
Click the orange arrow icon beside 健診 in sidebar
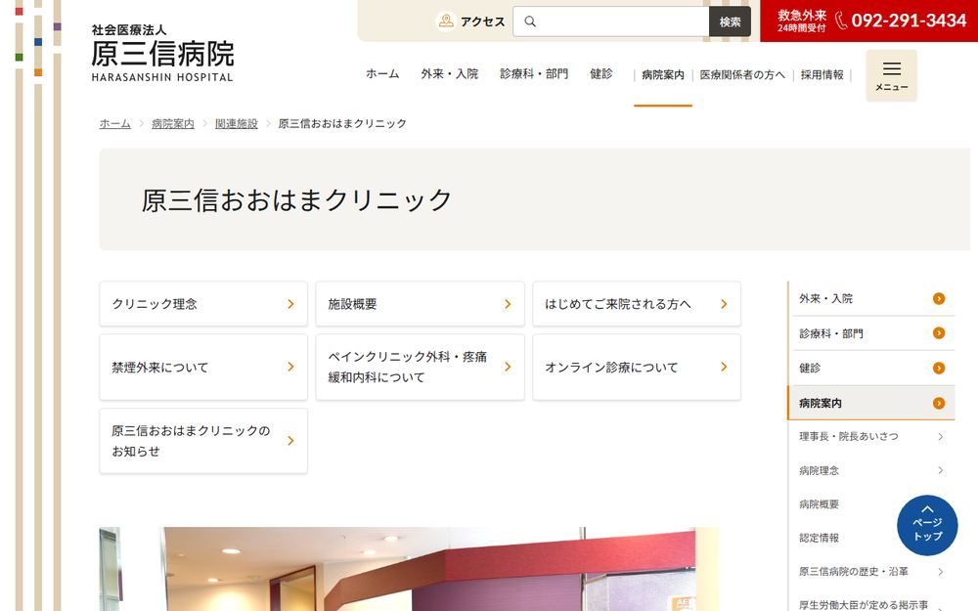[x=939, y=368]
